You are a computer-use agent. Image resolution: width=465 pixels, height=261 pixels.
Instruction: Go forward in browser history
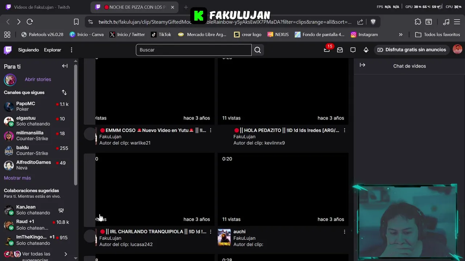(19, 22)
